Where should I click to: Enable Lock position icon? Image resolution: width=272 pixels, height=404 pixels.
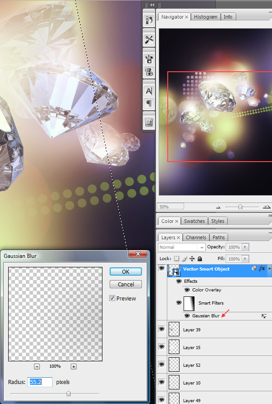click(x=192, y=258)
